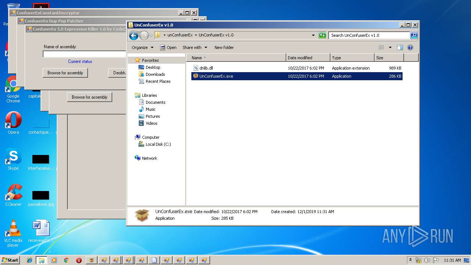This screenshot has height=265, width=471.
Task: Sort by Type column
Action: tap(352, 58)
